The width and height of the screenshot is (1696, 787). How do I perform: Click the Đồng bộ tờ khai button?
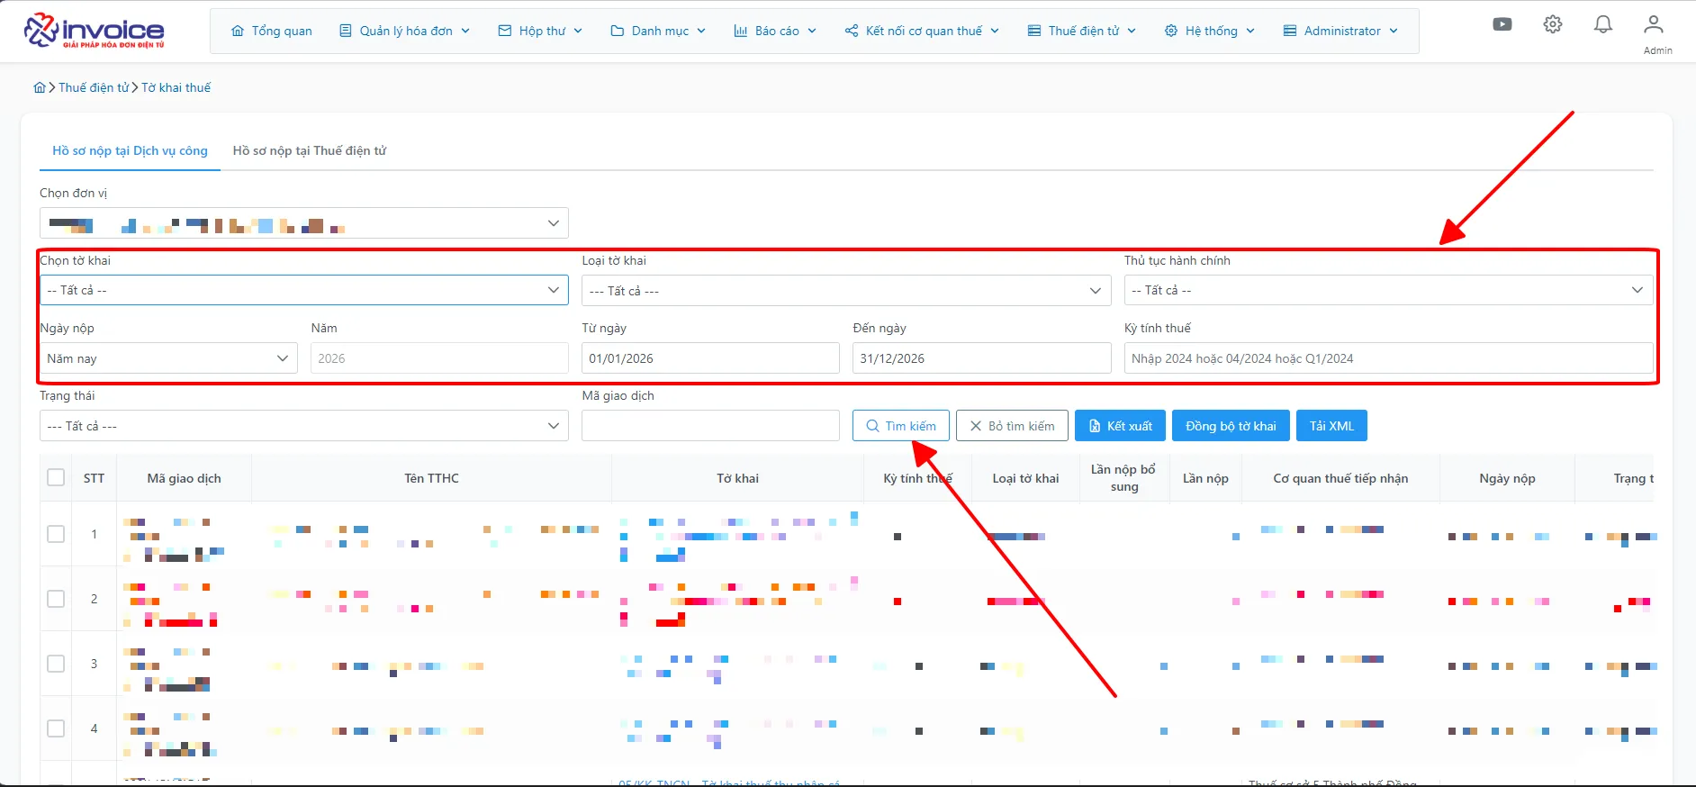1231,425
